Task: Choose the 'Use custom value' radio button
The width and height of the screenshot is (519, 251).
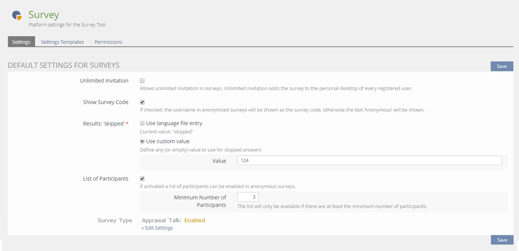Action: (x=142, y=142)
